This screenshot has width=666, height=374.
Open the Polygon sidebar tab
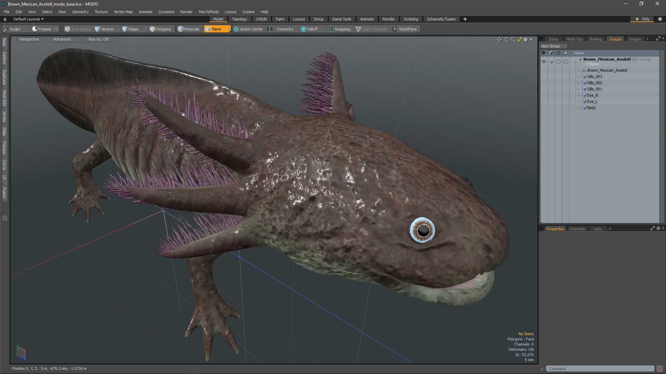pos(4,148)
